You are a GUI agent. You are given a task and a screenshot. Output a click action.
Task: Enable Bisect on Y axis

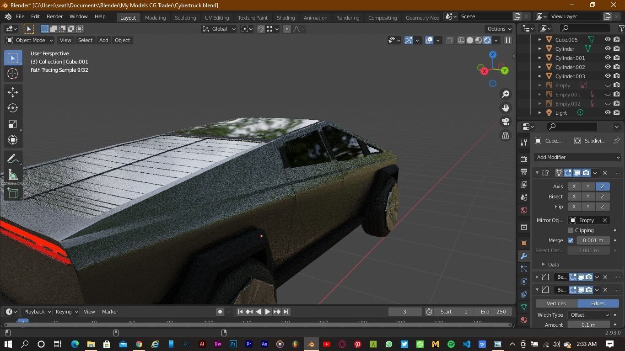[588, 197]
